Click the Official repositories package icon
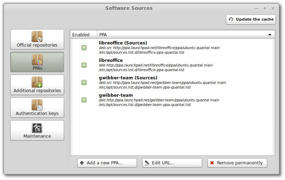The image size is (285, 180). [x=37, y=37]
